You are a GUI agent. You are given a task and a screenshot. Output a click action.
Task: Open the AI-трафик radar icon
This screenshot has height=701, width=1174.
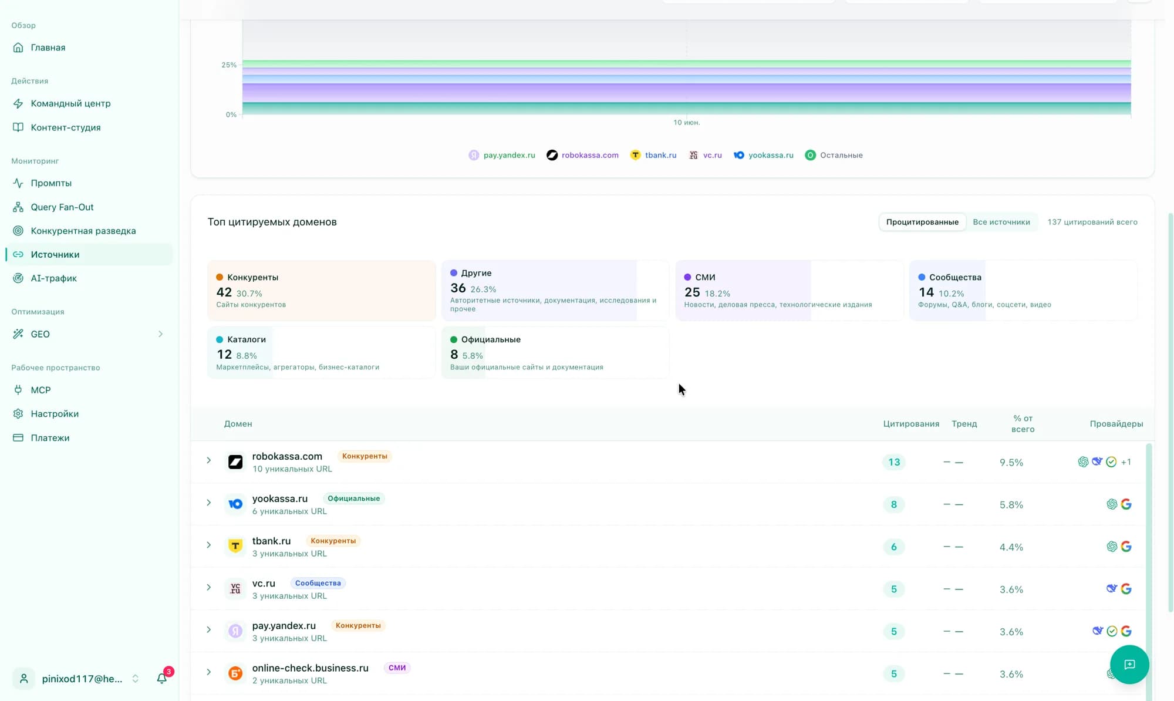pyautogui.click(x=18, y=278)
